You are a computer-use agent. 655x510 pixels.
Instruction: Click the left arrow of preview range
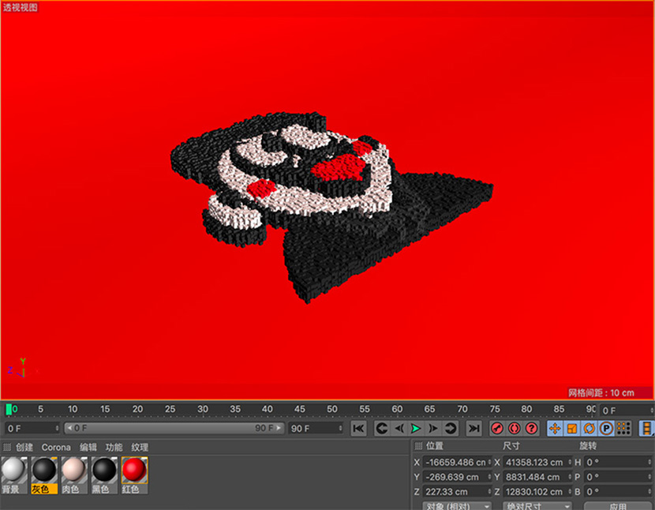tap(69, 428)
